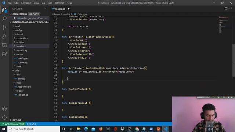Open the Terminal menu

(x=59, y=3)
